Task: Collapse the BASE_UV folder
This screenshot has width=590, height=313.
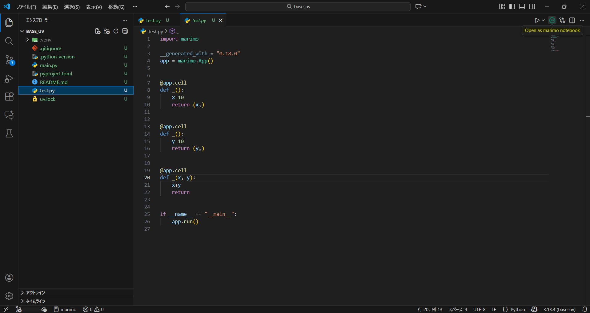Action: click(x=22, y=31)
